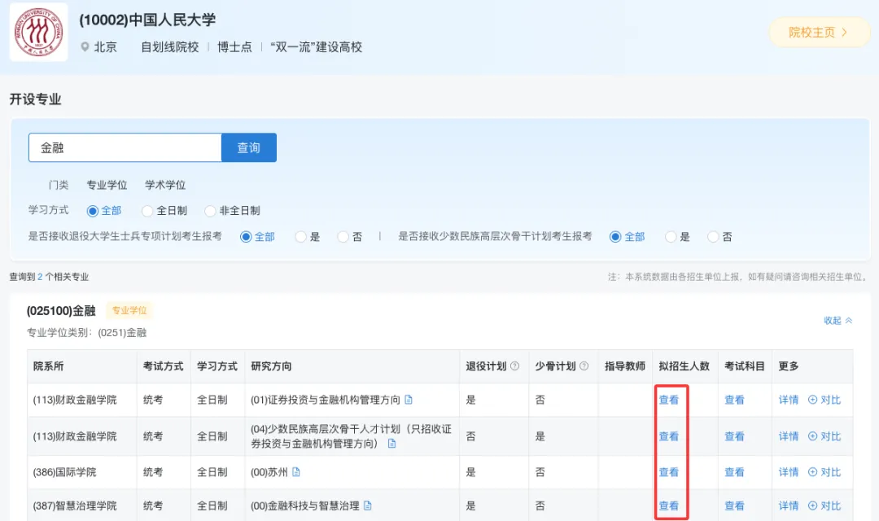Click the "双一流"建设高校 label
Image resolution: width=879 pixels, height=521 pixels.
tap(316, 47)
